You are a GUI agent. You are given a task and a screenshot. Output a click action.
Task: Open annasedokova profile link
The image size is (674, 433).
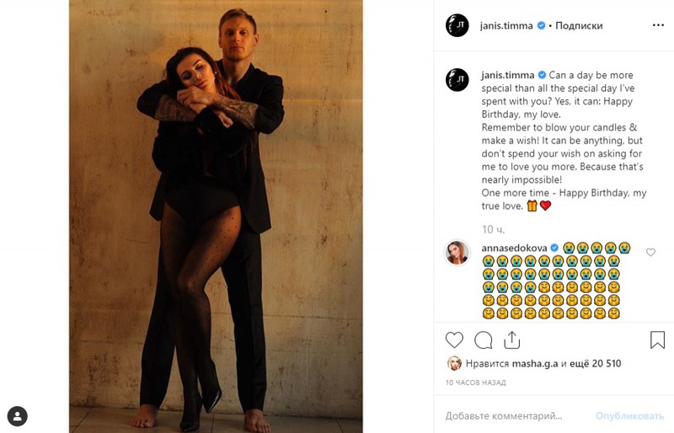(514, 248)
